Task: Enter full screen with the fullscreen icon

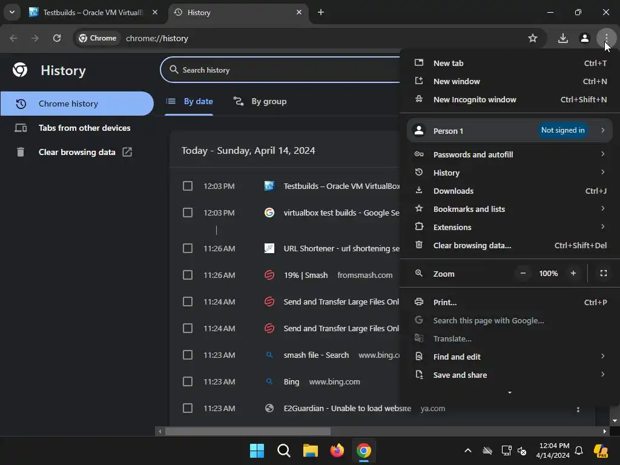Action: 604,273
